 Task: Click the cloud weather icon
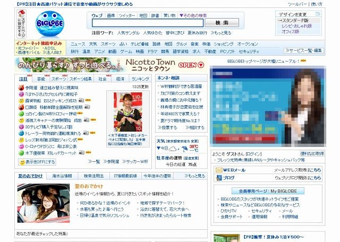(173, 149)
